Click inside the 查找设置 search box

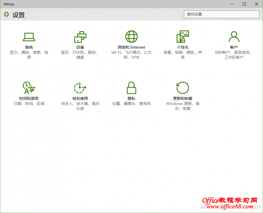tap(221, 14)
